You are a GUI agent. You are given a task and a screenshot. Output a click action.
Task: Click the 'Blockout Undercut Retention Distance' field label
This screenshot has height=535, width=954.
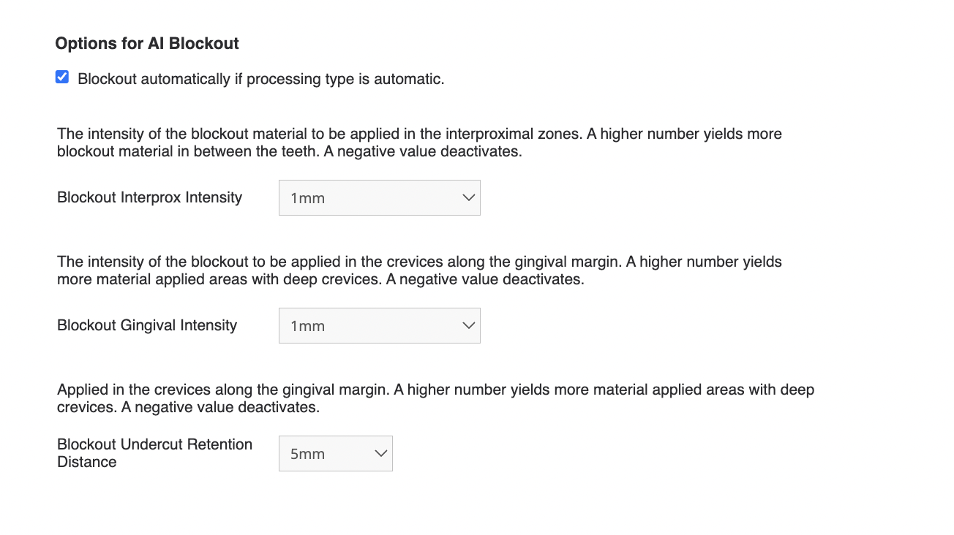[155, 453]
